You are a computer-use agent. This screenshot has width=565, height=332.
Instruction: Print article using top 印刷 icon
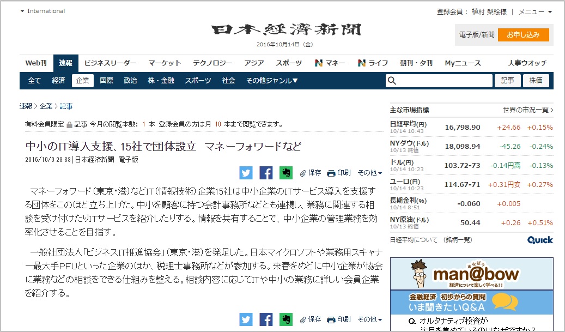[339, 173]
